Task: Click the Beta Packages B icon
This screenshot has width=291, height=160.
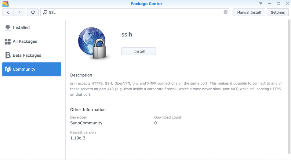Action: [8, 55]
